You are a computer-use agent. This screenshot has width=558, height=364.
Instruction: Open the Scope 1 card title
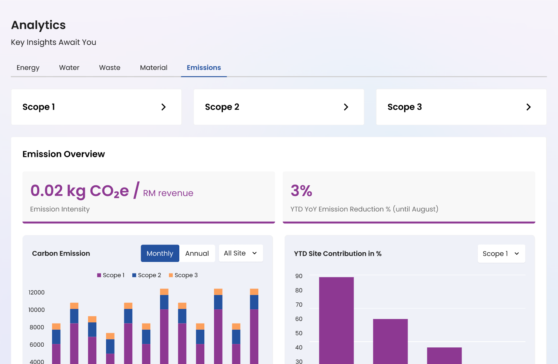[39, 107]
